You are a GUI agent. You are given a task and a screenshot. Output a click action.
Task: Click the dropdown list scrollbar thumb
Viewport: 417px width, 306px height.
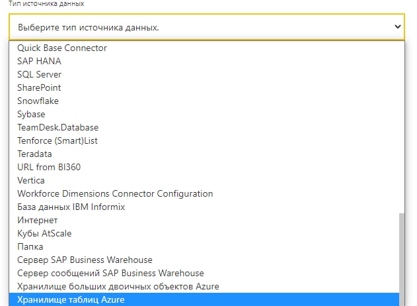point(402,260)
